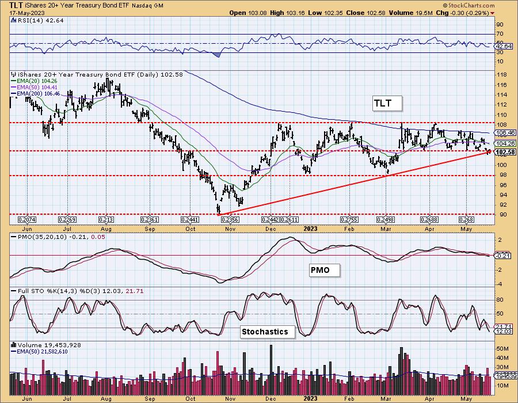This screenshot has width=518, height=403.
Task: Click the 0.213 value label near August
Action: pos(106,220)
